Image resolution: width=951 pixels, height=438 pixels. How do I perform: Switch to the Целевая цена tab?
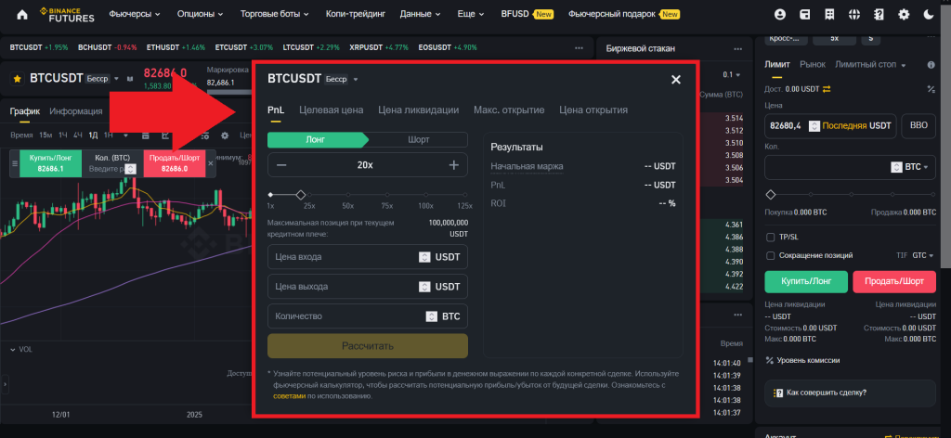332,109
